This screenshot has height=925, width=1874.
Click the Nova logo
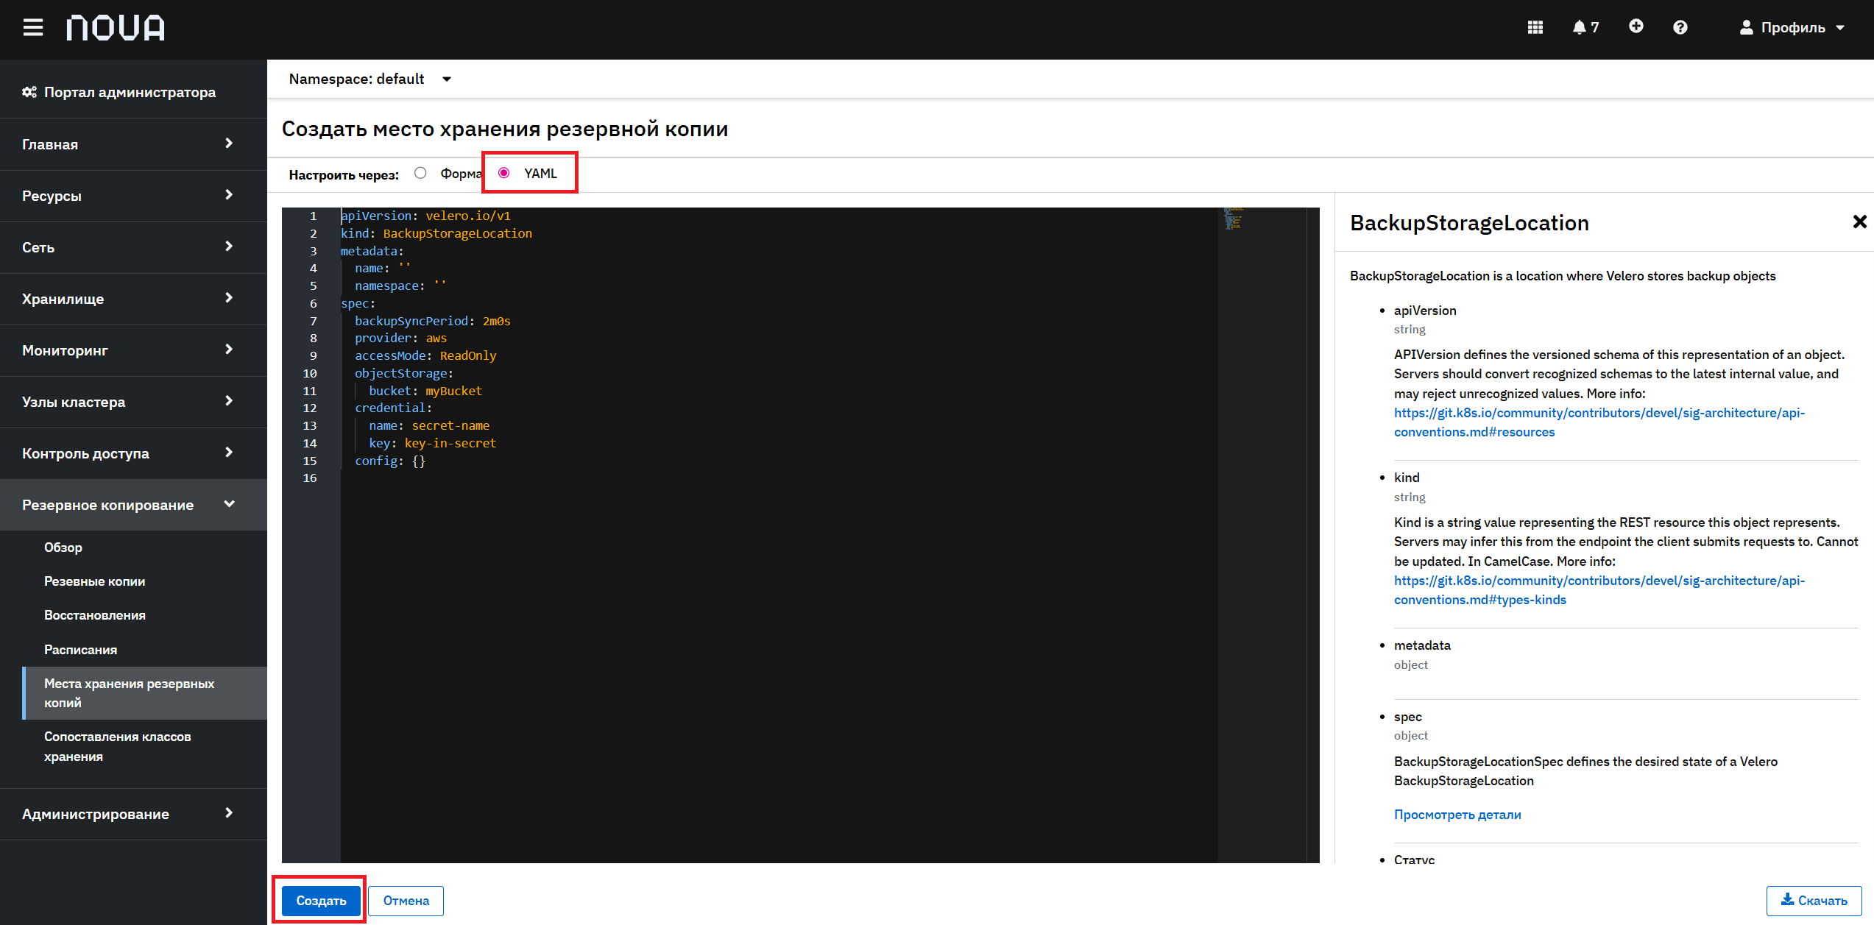(x=116, y=28)
